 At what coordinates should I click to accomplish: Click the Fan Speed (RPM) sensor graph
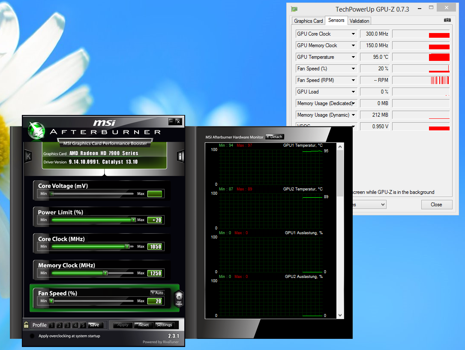tap(421, 80)
